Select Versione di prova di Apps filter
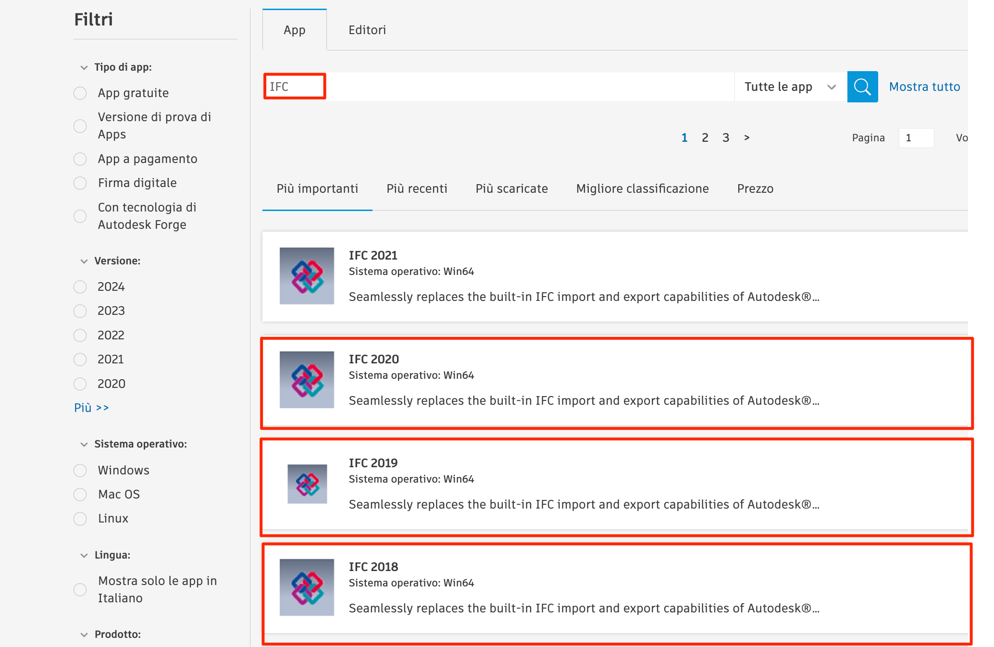This screenshot has height=647, width=994. click(80, 126)
